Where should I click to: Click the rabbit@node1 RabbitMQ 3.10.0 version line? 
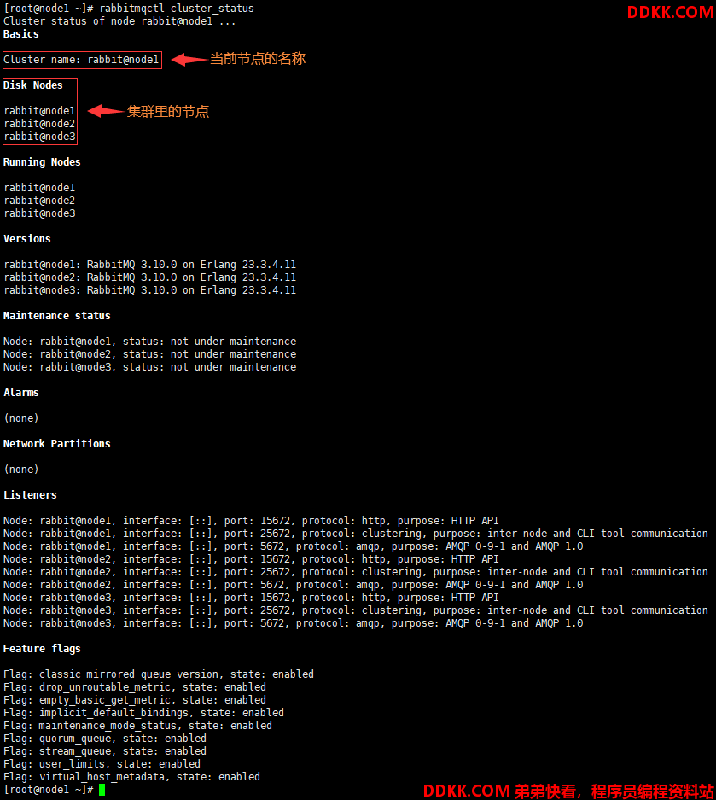[x=150, y=265]
